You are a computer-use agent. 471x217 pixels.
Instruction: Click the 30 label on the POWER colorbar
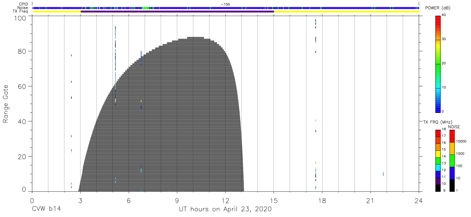click(444, 39)
